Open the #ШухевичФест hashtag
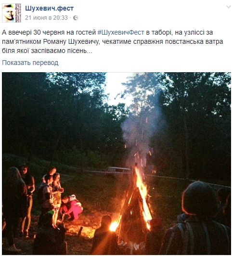The width and height of the screenshot is (233, 256). (121, 32)
